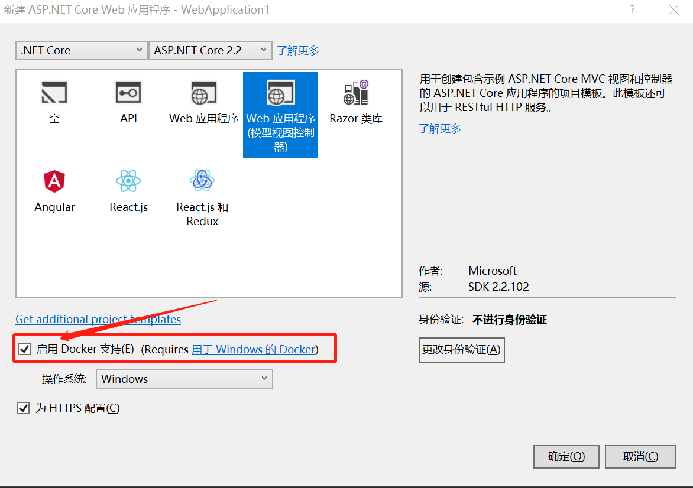Click 了解更多 link under template description
The height and width of the screenshot is (488, 693).
(440, 129)
